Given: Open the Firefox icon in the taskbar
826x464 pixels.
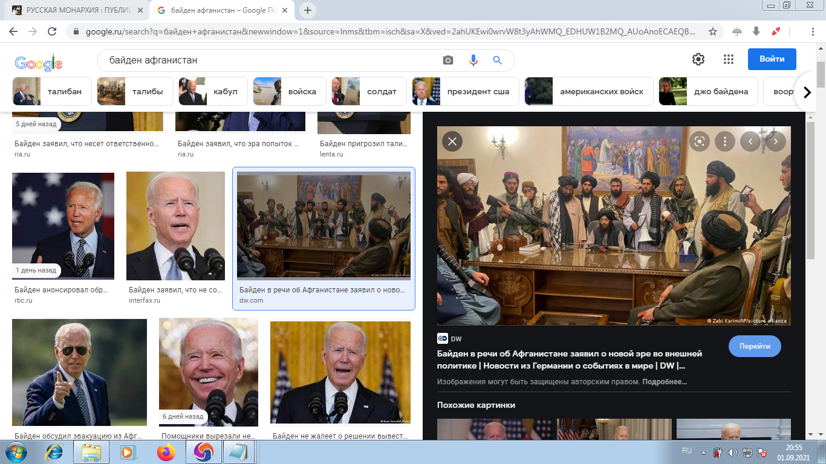Looking at the screenshot, I should (166, 451).
